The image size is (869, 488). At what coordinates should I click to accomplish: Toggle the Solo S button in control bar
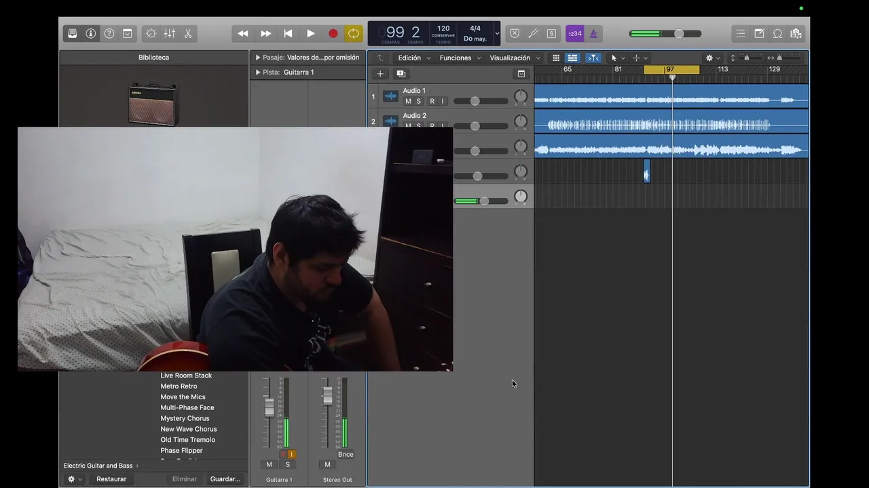551,33
